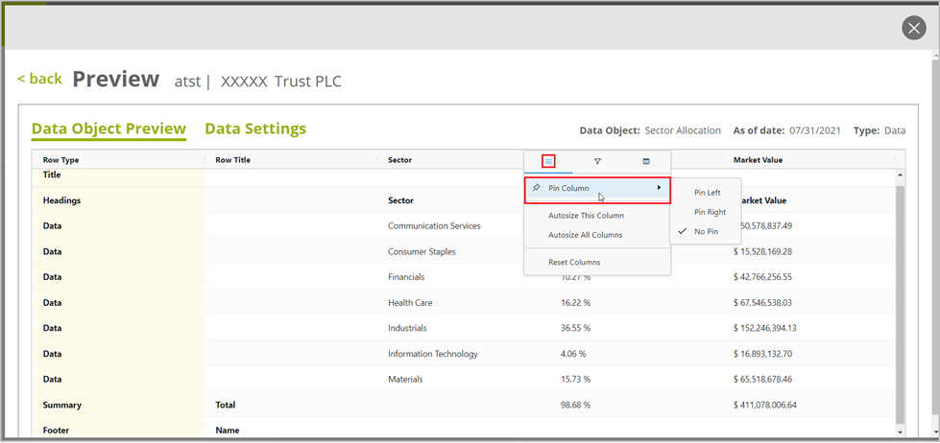Click the 98.68 % summary value
This screenshot has width=940, height=443.
click(x=575, y=406)
